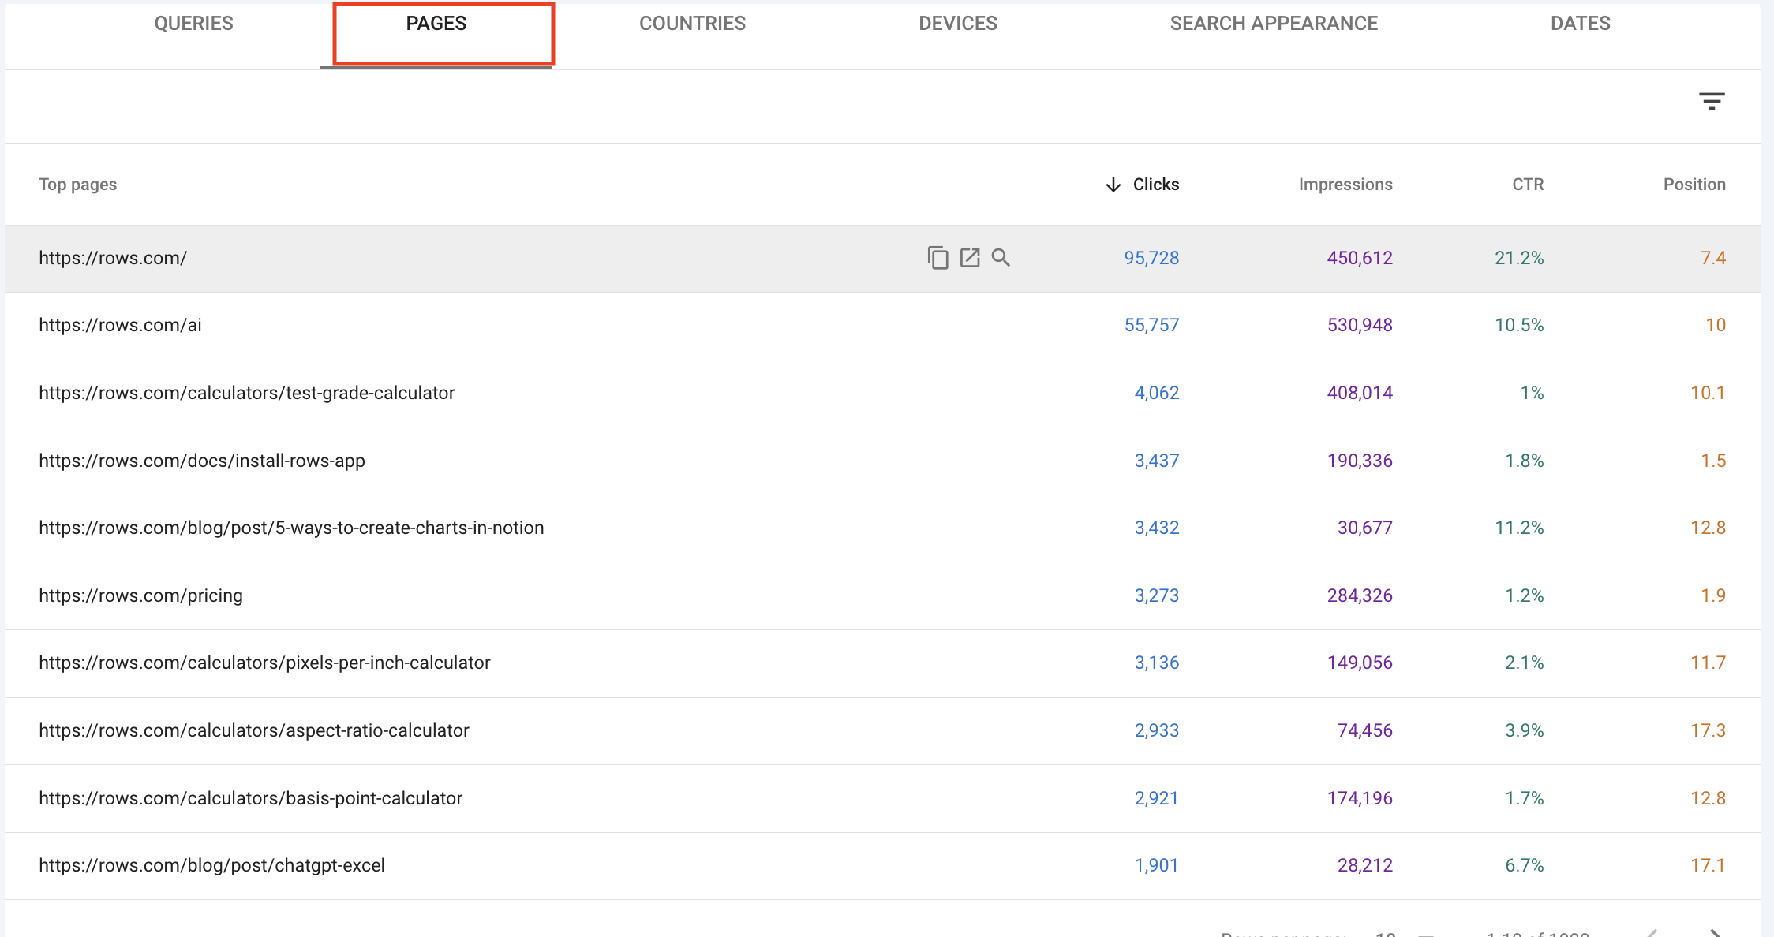Click the 55,757 clicks value
Screen dimensions: 1774x937
point(1151,325)
